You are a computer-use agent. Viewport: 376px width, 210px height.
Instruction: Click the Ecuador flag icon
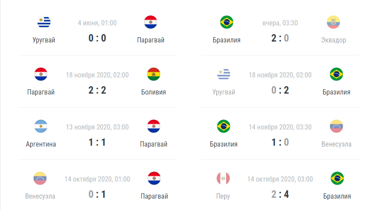tap(333, 22)
